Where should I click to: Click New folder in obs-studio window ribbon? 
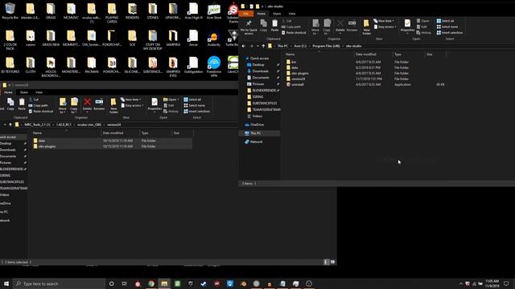click(x=367, y=26)
